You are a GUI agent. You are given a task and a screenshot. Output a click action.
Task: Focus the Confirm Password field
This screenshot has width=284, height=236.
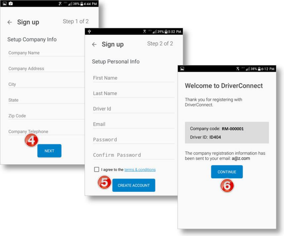point(134,155)
